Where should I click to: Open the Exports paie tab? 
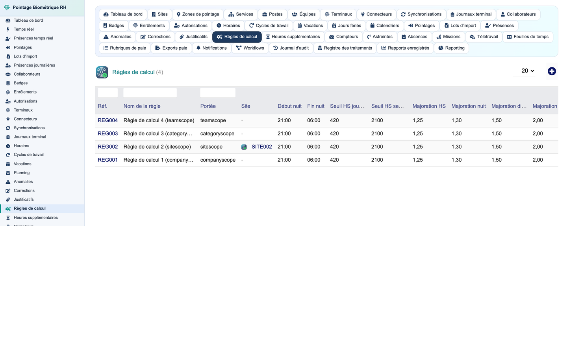click(x=171, y=48)
